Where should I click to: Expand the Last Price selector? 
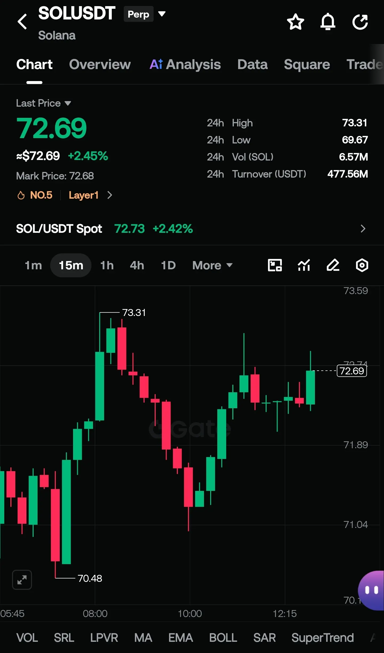pyautogui.click(x=43, y=103)
